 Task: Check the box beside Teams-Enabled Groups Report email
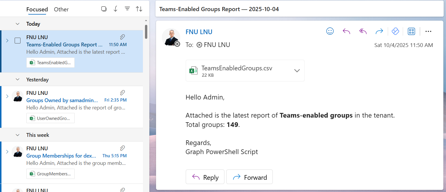click(18, 41)
